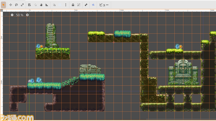Select the pivot point tool

[35, 5]
